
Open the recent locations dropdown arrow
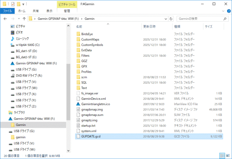(19, 19)
